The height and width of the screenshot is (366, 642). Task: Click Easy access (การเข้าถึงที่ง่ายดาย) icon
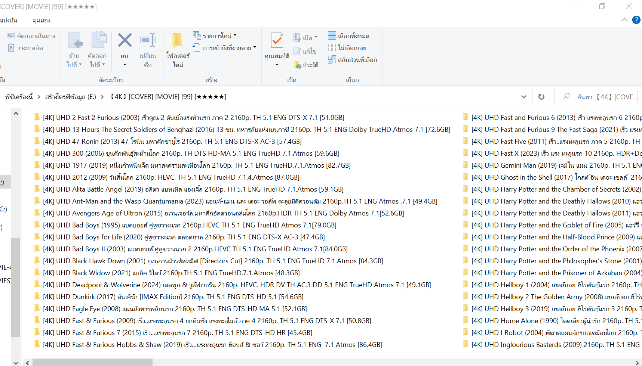197,47
